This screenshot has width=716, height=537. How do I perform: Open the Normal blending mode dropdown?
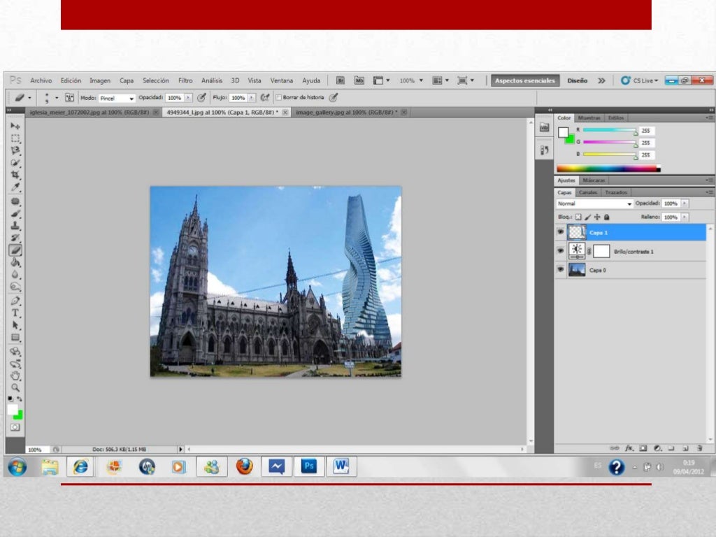click(594, 203)
